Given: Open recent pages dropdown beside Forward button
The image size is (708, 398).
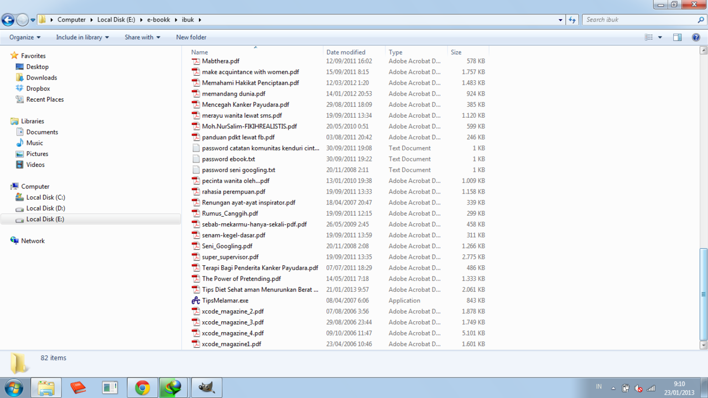Looking at the screenshot, I should [x=33, y=20].
